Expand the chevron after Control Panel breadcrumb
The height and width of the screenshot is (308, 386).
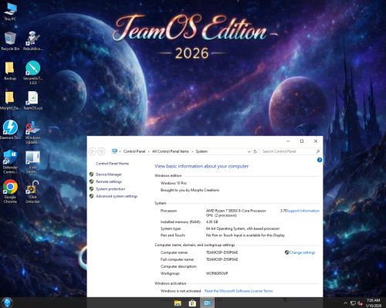(148, 151)
